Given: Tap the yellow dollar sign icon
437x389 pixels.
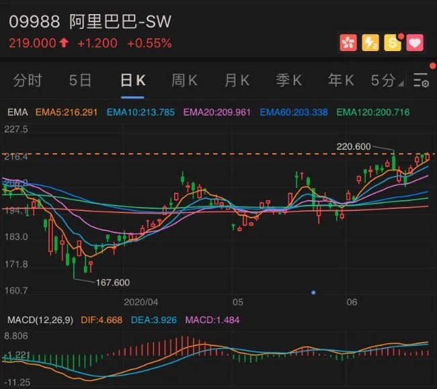Looking at the screenshot, I should [x=393, y=42].
